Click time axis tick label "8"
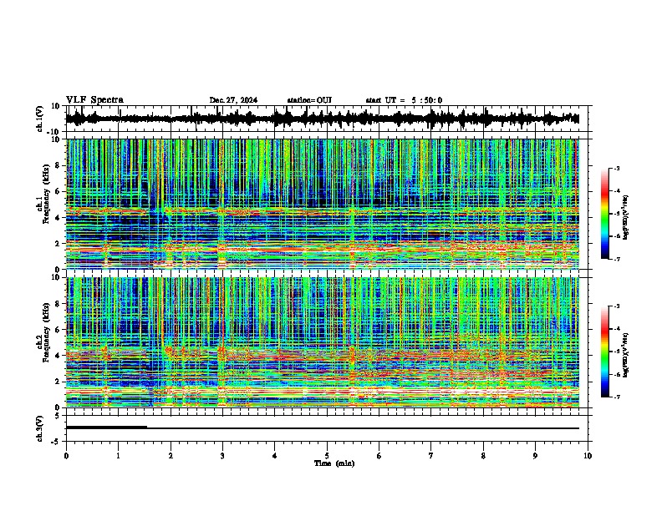Screen dimensions: 662x511 pyautogui.click(x=483, y=456)
